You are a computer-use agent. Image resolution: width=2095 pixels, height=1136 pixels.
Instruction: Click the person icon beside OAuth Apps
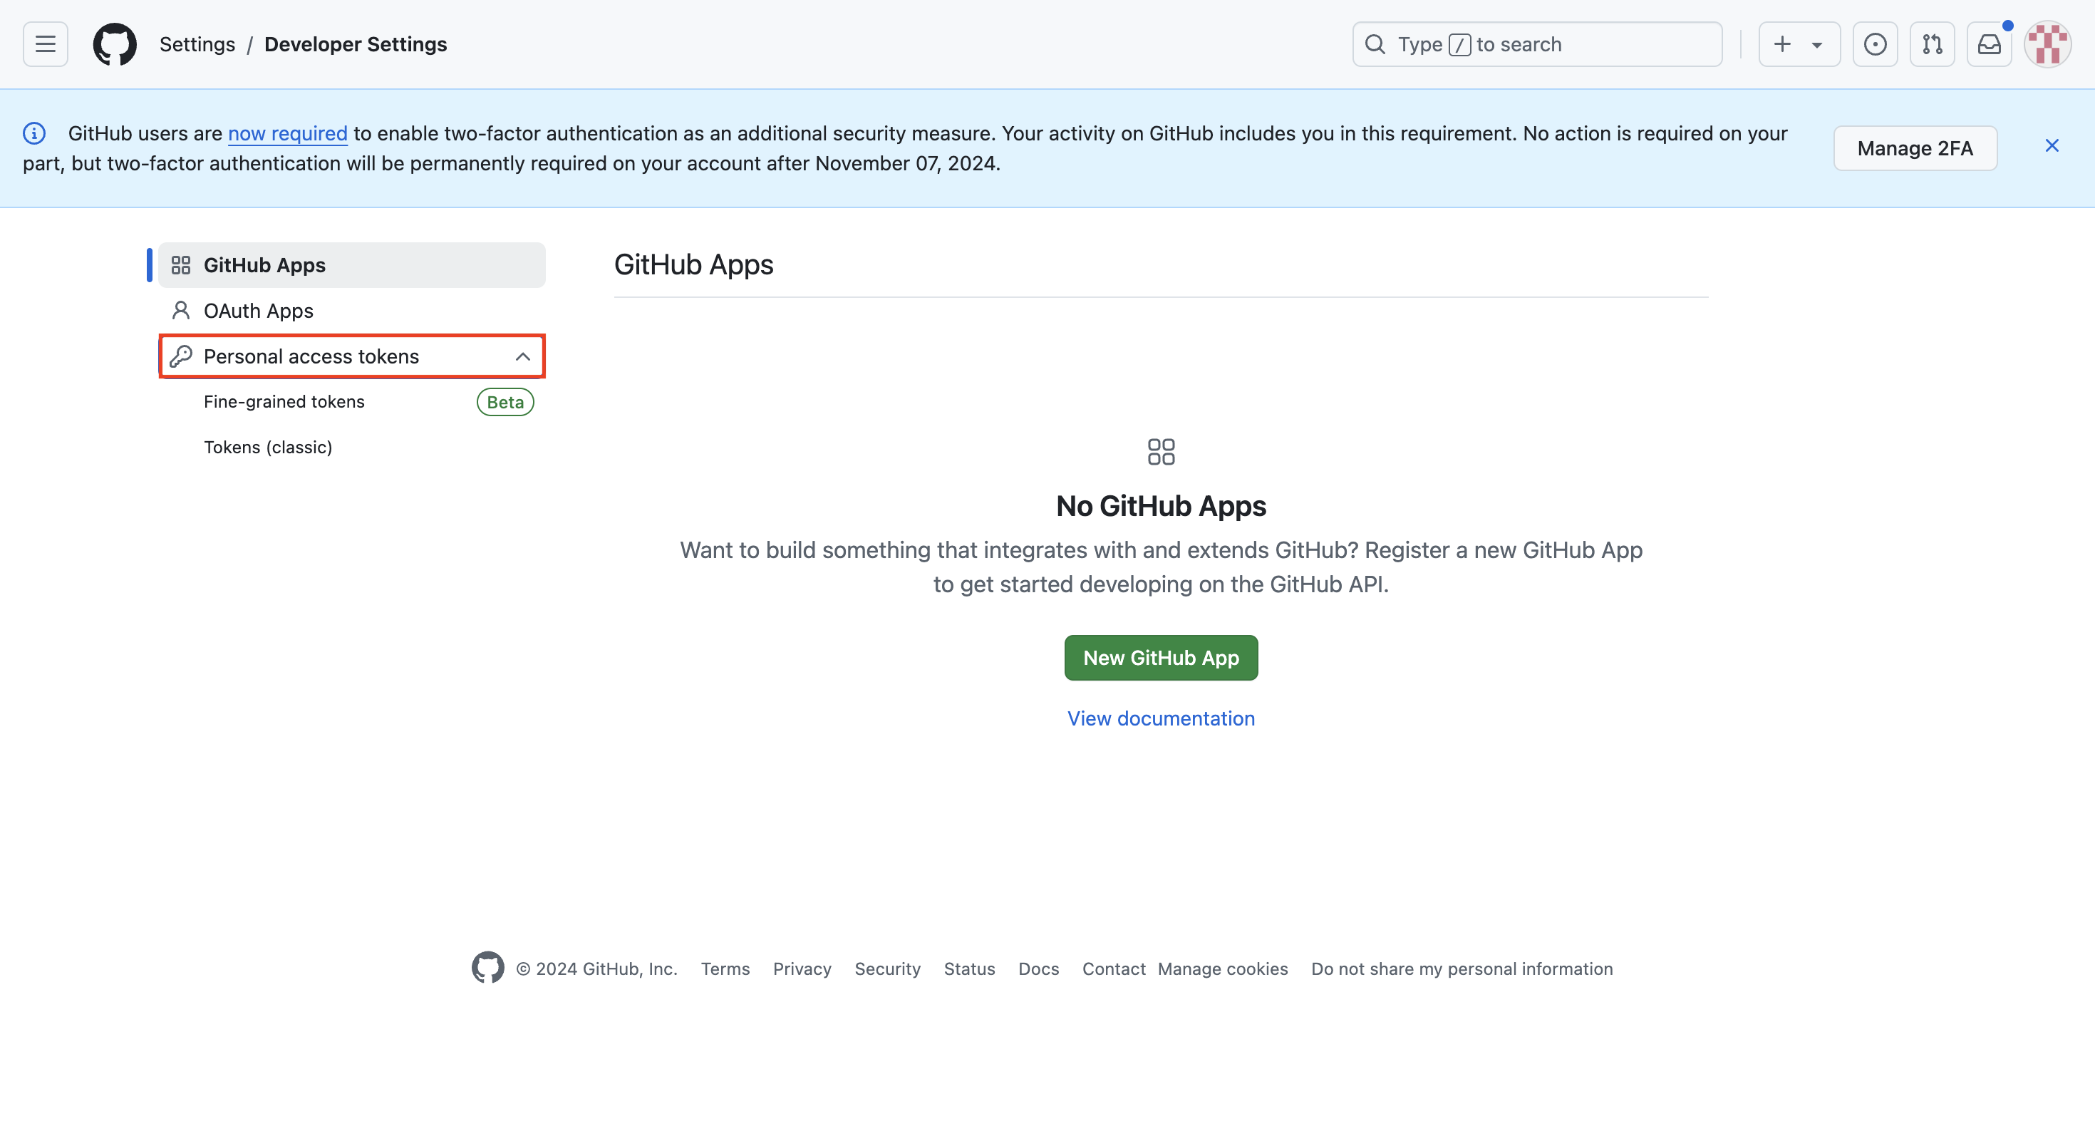point(180,311)
